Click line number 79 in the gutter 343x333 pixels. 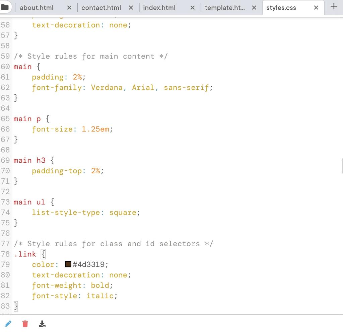5,264
